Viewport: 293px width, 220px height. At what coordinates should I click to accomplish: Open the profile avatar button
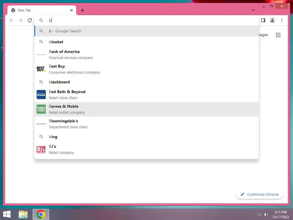coord(272,20)
